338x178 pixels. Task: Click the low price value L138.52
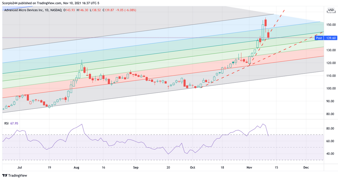tap(95, 10)
